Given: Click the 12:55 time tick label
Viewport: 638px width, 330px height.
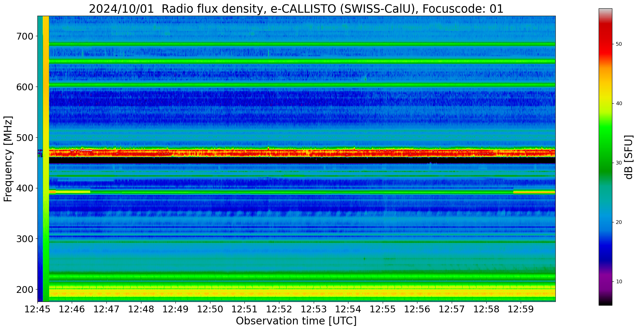Looking at the screenshot, I should point(383,309).
